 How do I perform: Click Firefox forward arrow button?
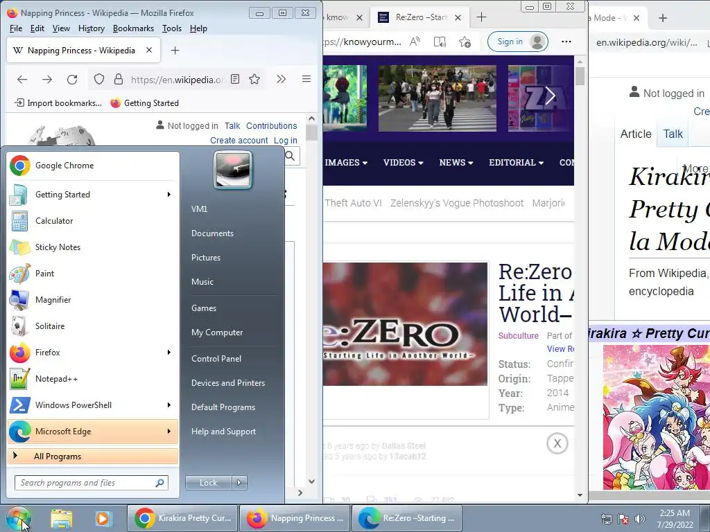[x=47, y=80]
